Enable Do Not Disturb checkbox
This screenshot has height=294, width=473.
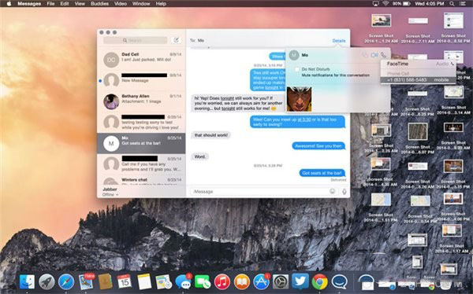297,69
